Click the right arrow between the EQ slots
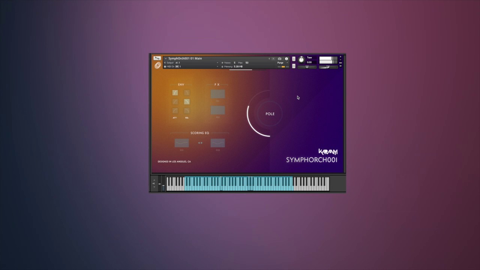This screenshot has height=270, width=480. tap(202, 143)
